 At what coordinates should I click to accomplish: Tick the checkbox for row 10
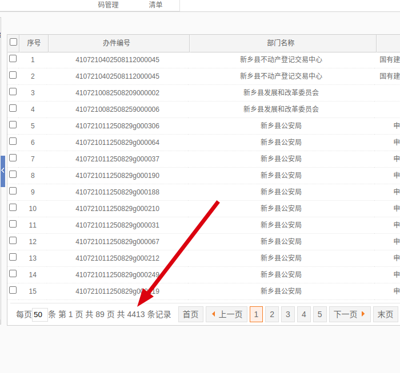[13, 208]
